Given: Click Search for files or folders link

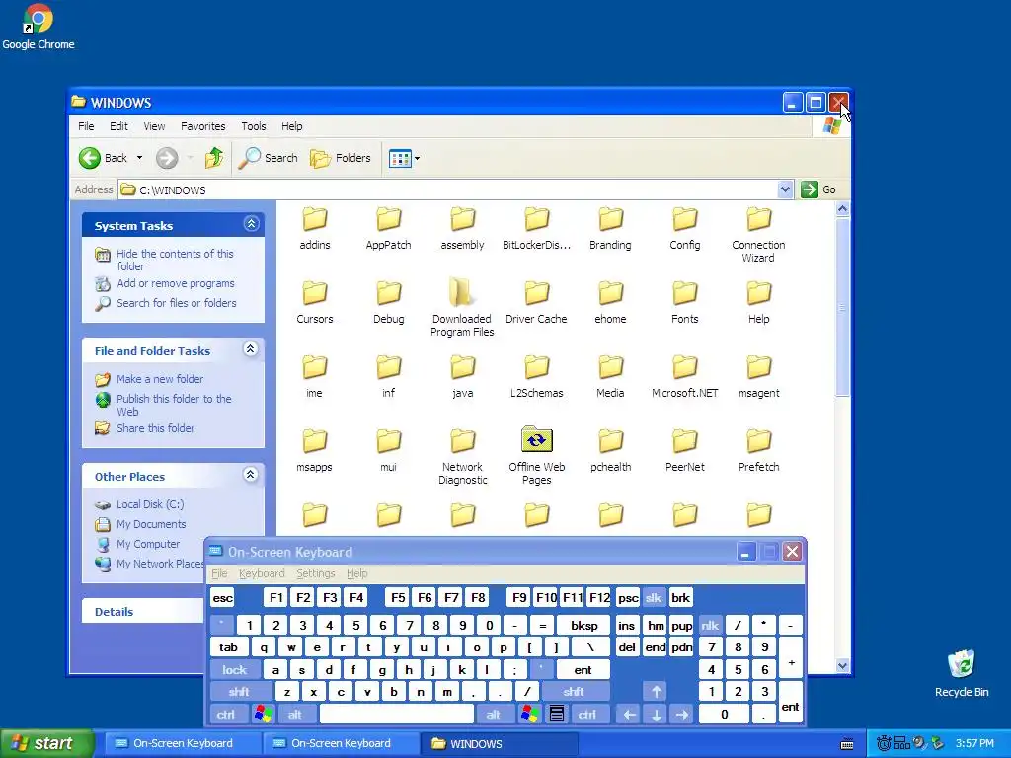Looking at the screenshot, I should pos(176,303).
